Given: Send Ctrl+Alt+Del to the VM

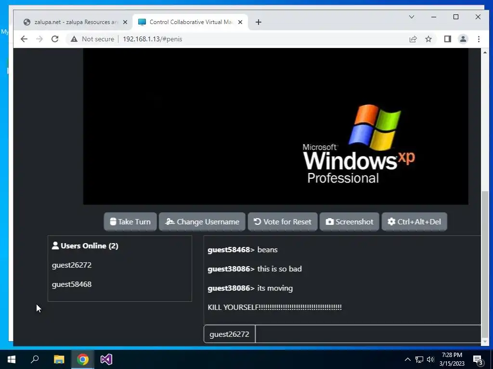Looking at the screenshot, I should click(414, 221).
